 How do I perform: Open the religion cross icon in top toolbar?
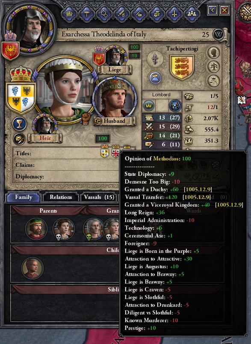pos(174,14)
